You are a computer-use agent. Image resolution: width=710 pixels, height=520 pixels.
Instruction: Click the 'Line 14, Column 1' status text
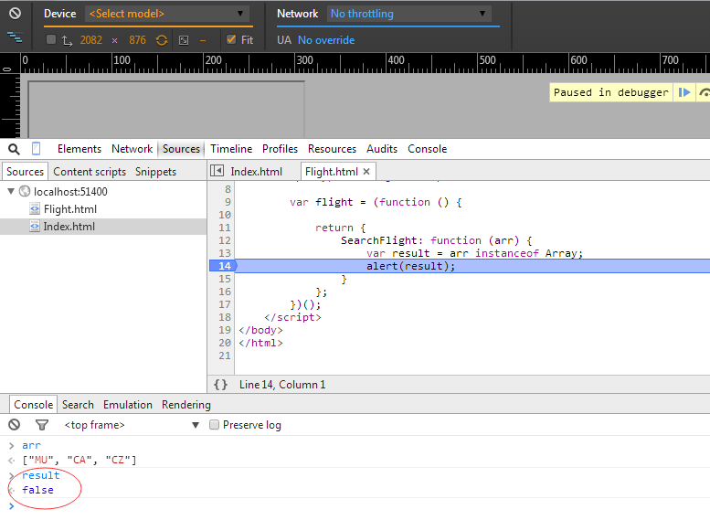click(x=282, y=385)
